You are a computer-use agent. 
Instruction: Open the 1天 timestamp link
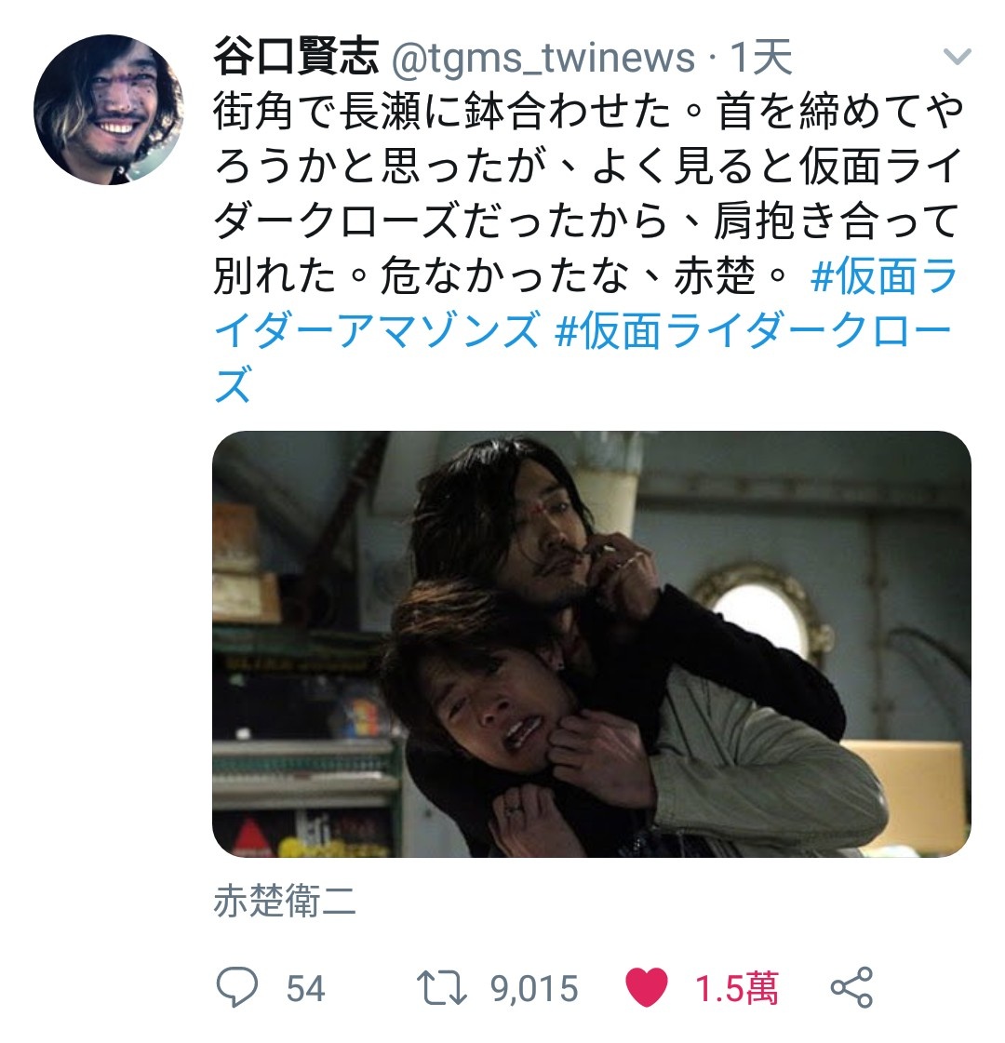coord(761,57)
